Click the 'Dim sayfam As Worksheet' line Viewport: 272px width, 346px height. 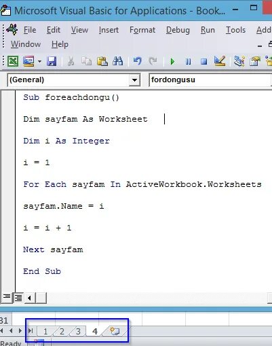pyautogui.click(x=85, y=119)
